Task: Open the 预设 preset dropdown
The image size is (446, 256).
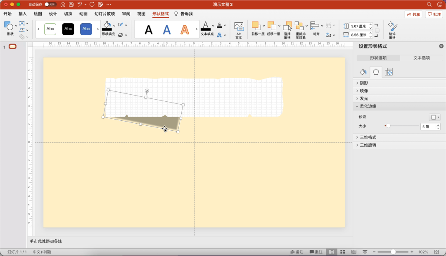Action: pos(434,117)
